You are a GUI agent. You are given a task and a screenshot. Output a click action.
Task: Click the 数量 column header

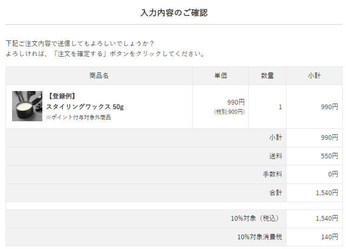(x=267, y=76)
